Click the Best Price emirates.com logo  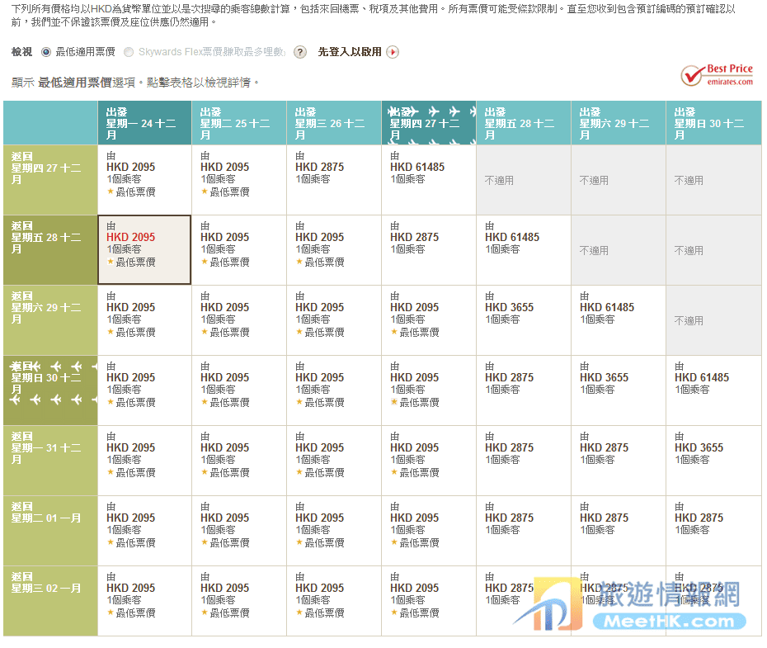(x=717, y=75)
